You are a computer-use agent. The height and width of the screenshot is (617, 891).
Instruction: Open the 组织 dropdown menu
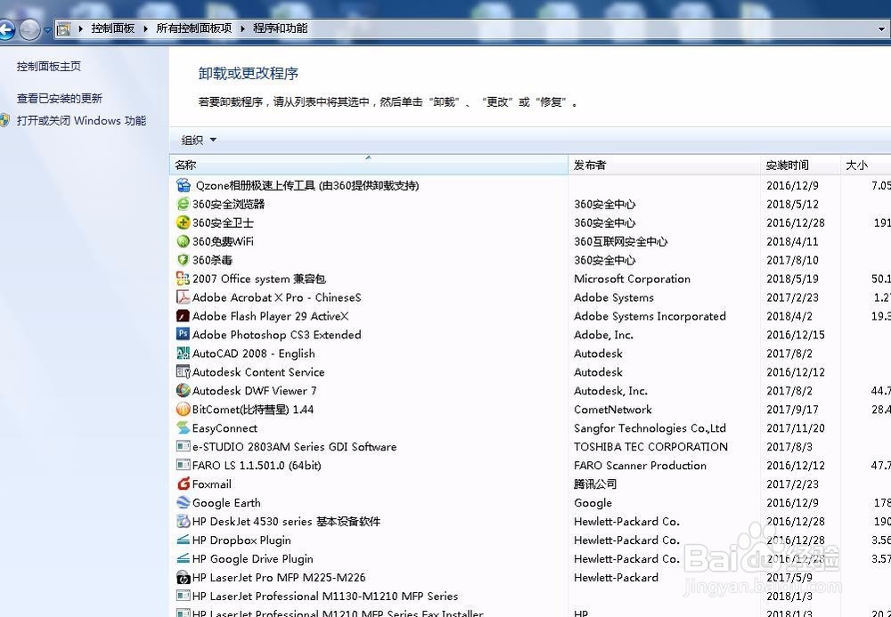pyautogui.click(x=199, y=140)
